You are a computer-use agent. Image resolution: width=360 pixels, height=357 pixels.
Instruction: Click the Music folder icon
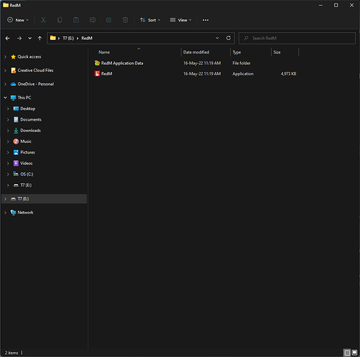tap(16, 141)
